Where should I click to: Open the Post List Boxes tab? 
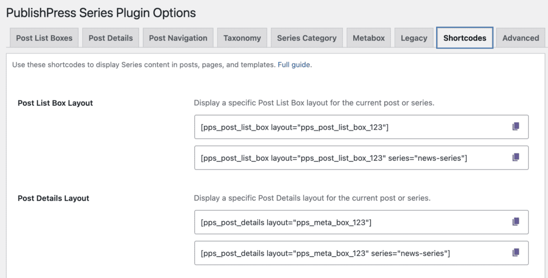tap(44, 38)
